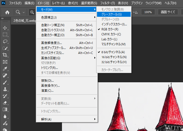
Task: Choose グレースケール from the mode submenu
Action: coord(111,14)
